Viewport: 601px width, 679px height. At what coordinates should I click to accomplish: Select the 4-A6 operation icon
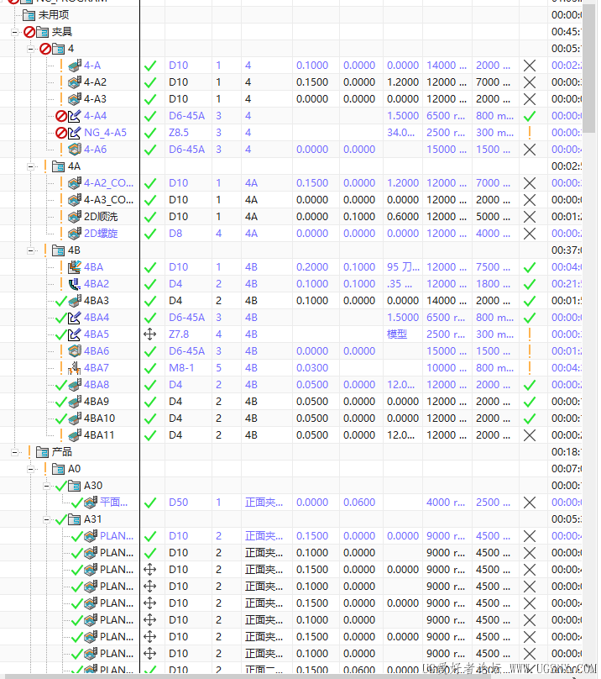[x=75, y=150]
